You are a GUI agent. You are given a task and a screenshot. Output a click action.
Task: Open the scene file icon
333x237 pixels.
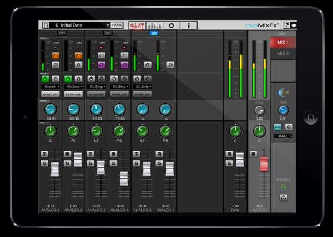tap(46, 25)
